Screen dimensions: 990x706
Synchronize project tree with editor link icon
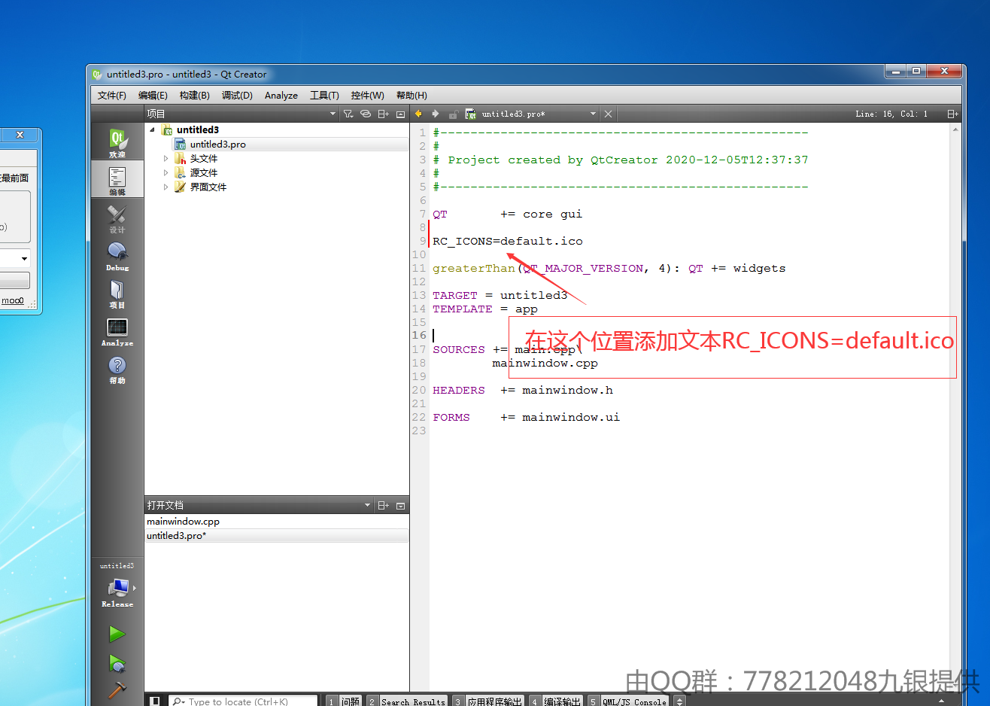click(366, 114)
